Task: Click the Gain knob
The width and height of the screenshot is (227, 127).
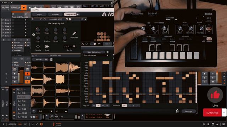Action: 38,30
